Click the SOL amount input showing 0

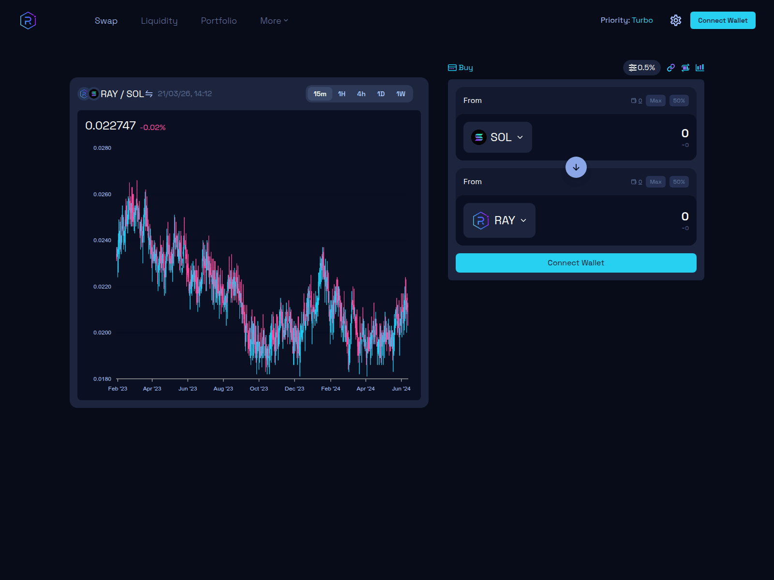[x=684, y=134]
